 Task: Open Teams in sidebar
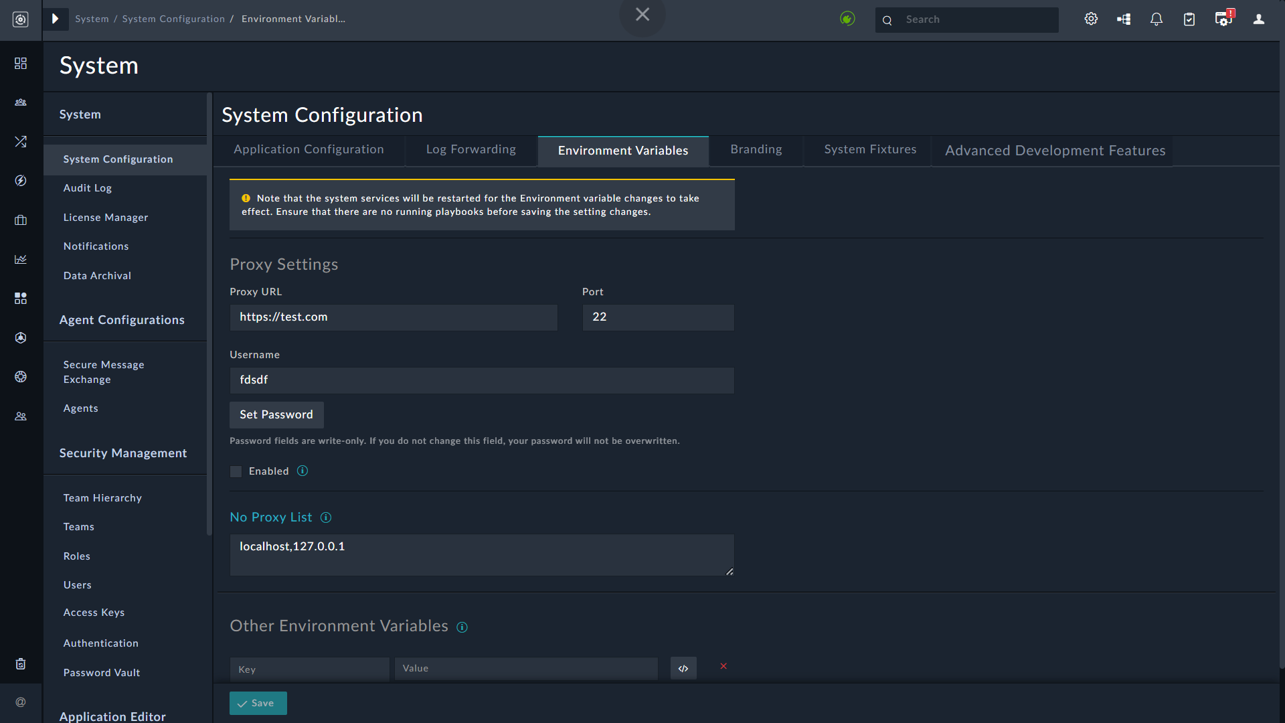coord(79,527)
